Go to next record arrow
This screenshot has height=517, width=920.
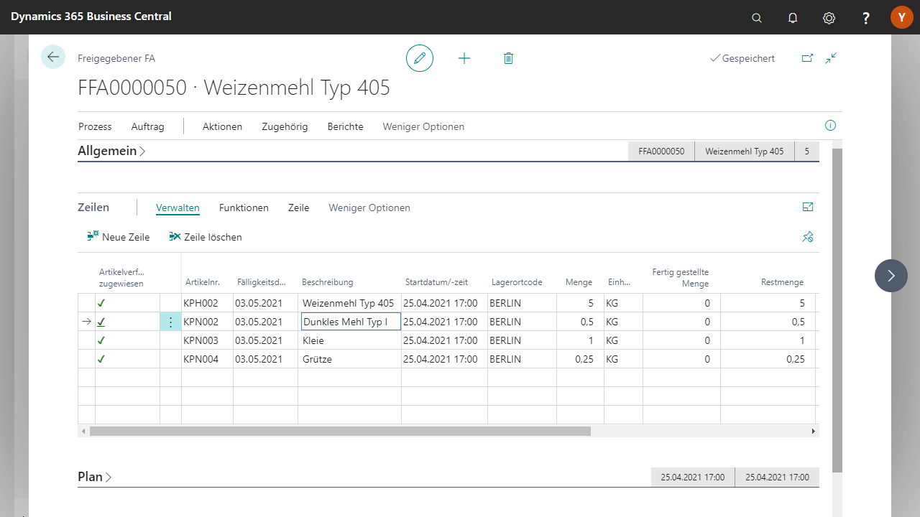pos(891,276)
